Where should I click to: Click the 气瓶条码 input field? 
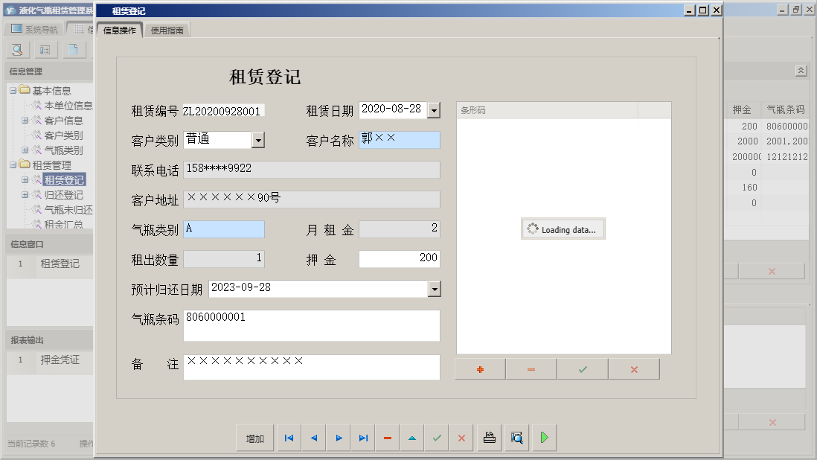(311, 325)
